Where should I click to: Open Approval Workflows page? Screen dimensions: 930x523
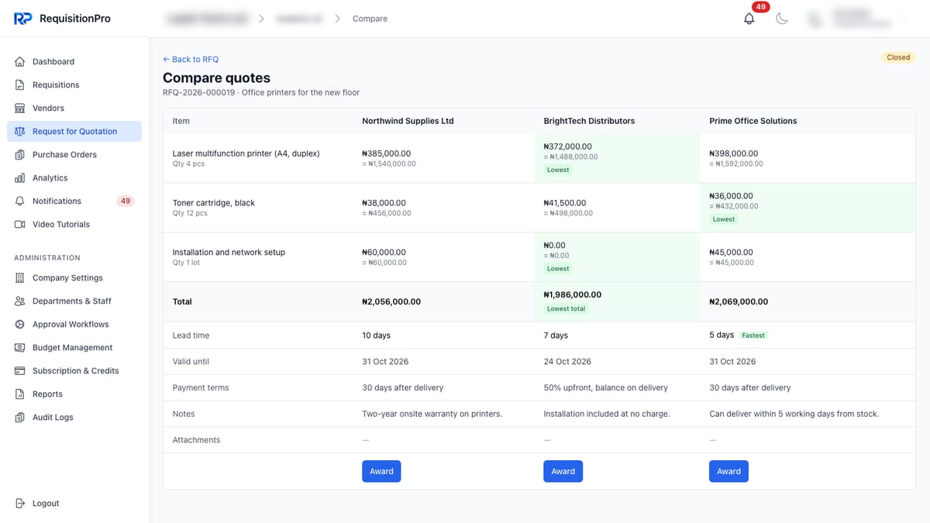pos(74,324)
